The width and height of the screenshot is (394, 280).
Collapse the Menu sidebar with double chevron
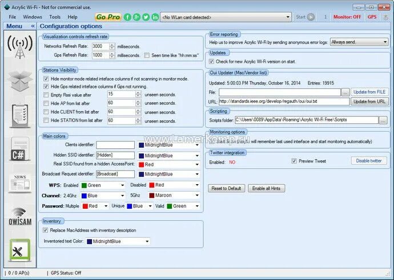click(33, 26)
